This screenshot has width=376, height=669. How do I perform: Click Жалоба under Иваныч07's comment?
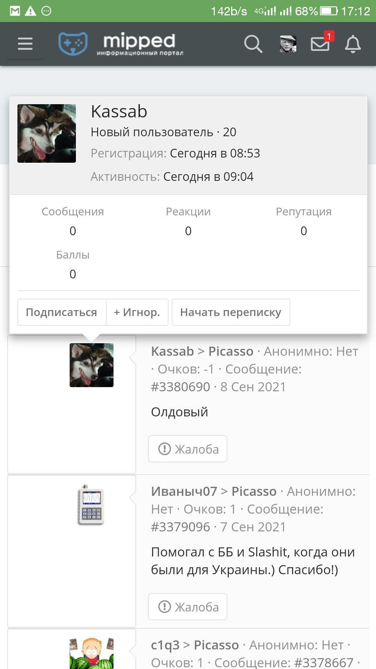[x=188, y=607]
